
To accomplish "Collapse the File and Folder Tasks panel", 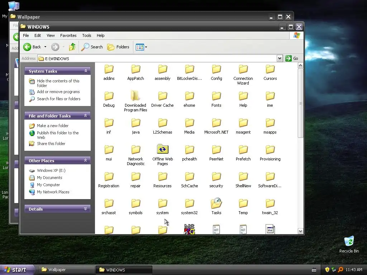I will (86, 116).
